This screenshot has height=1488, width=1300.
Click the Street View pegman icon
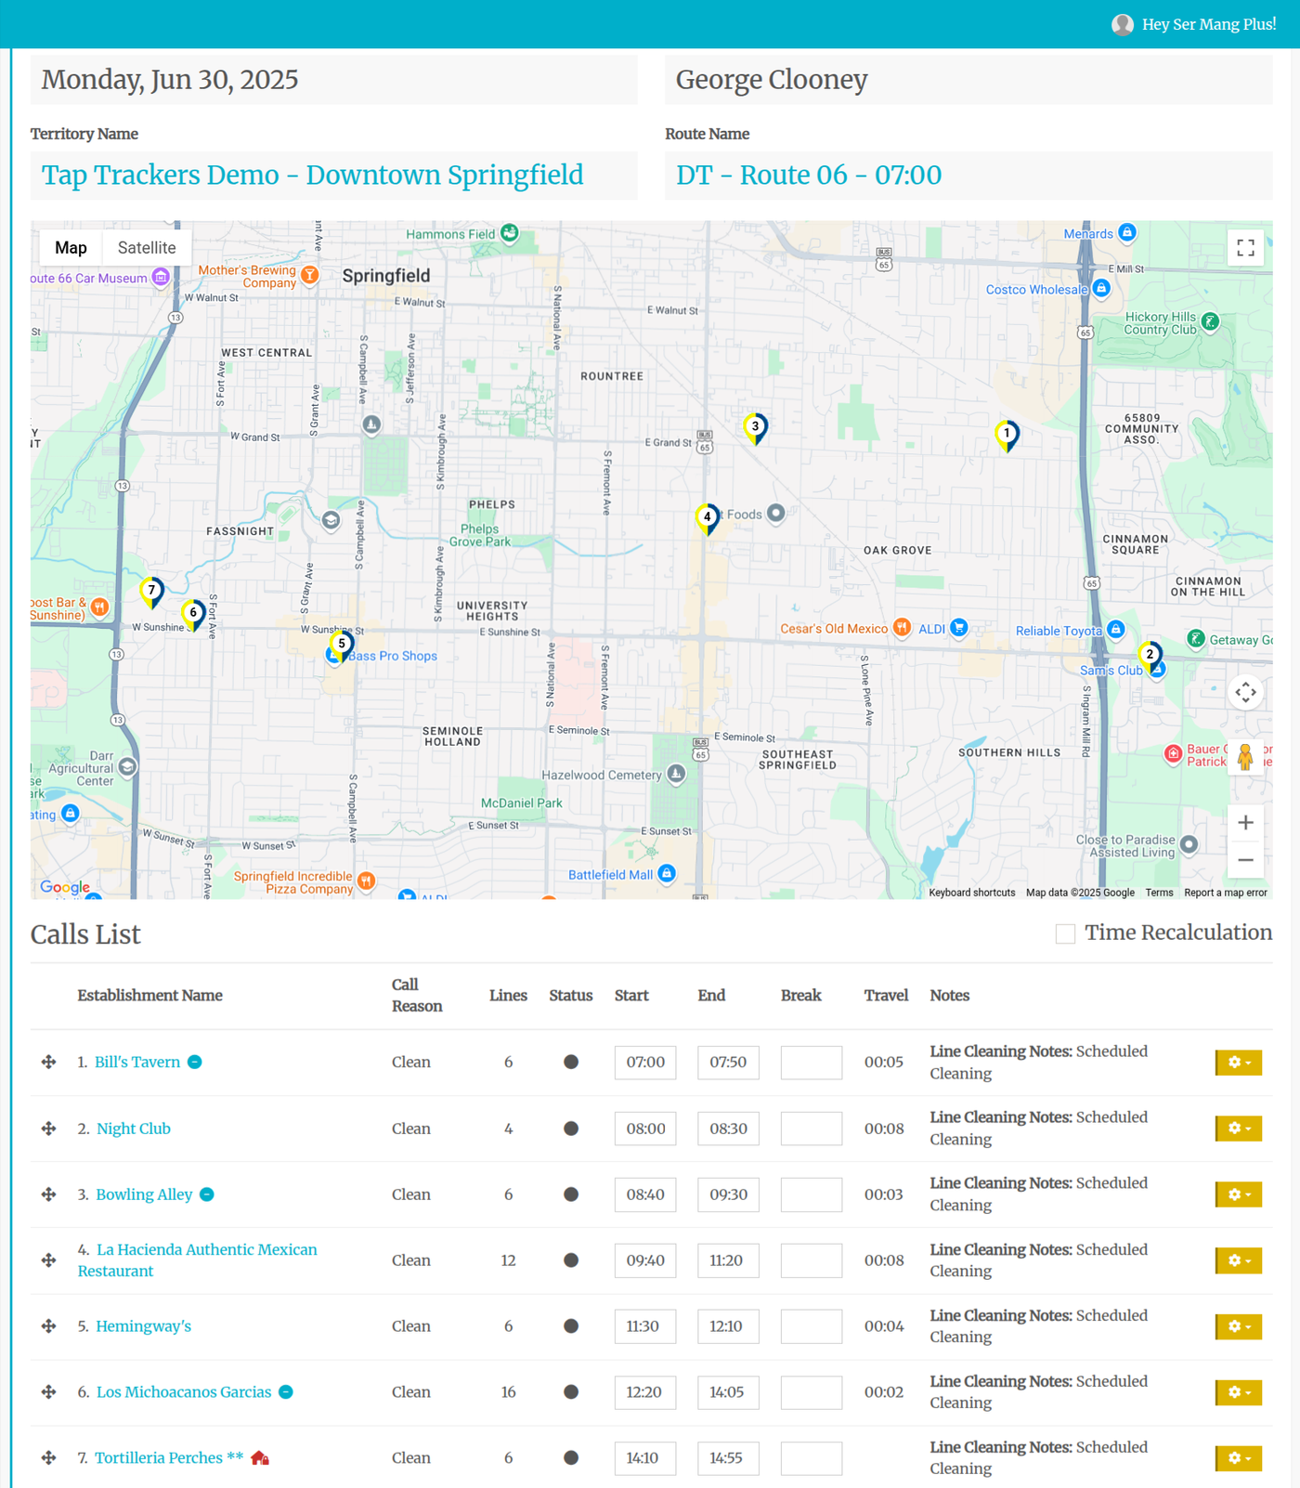tap(1245, 757)
